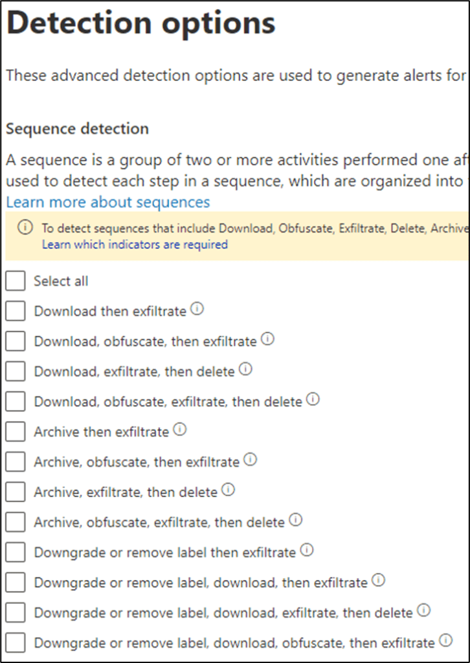Tick the Archive then exfiltrate checkbox
The image size is (470, 663).
[16, 431]
